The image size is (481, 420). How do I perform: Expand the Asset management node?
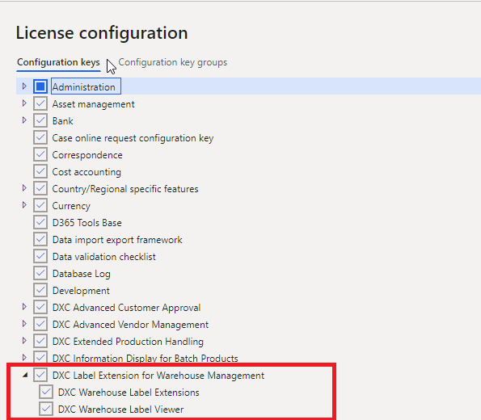(x=24, y=103)
